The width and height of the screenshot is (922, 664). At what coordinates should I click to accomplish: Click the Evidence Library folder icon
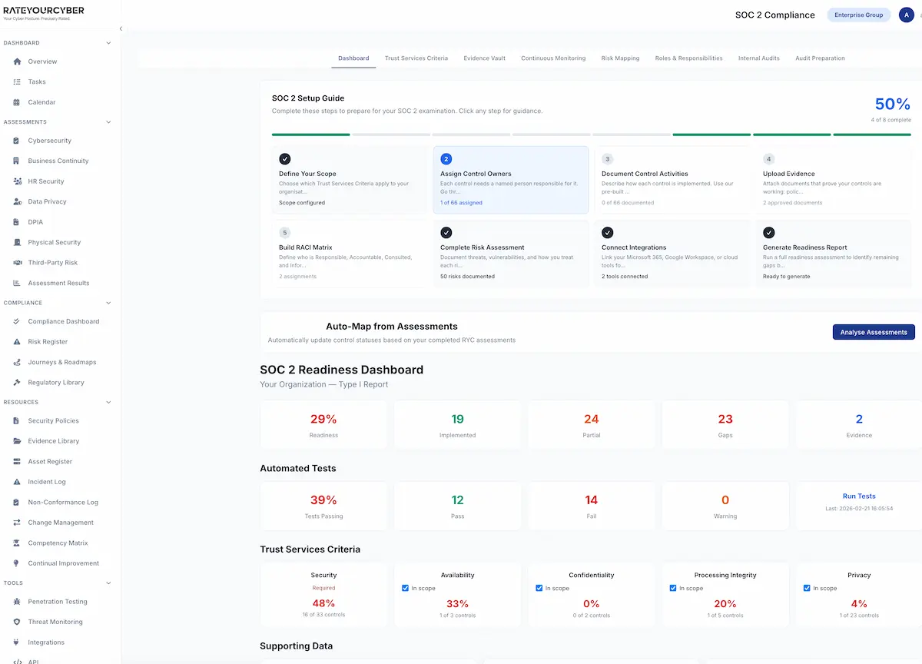17,441
